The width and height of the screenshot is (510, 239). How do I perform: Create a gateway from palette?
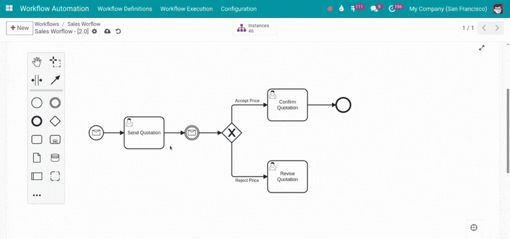click(55, 121)
